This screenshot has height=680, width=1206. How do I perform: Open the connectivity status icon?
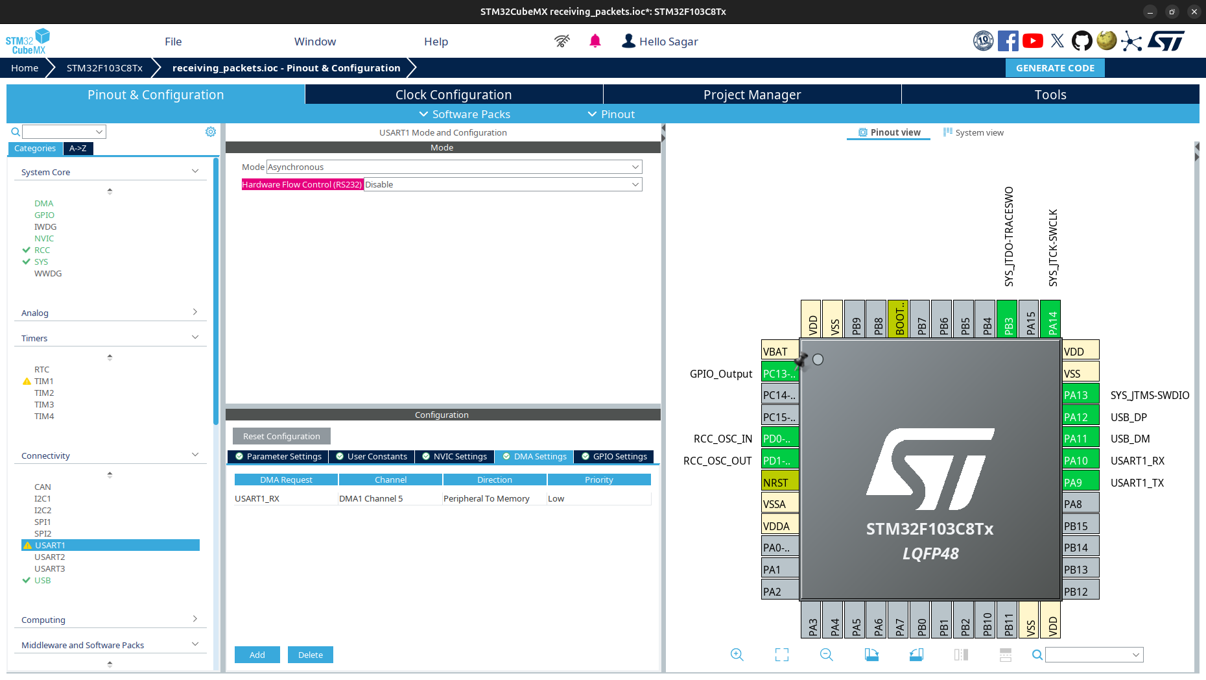click(562, 41)
